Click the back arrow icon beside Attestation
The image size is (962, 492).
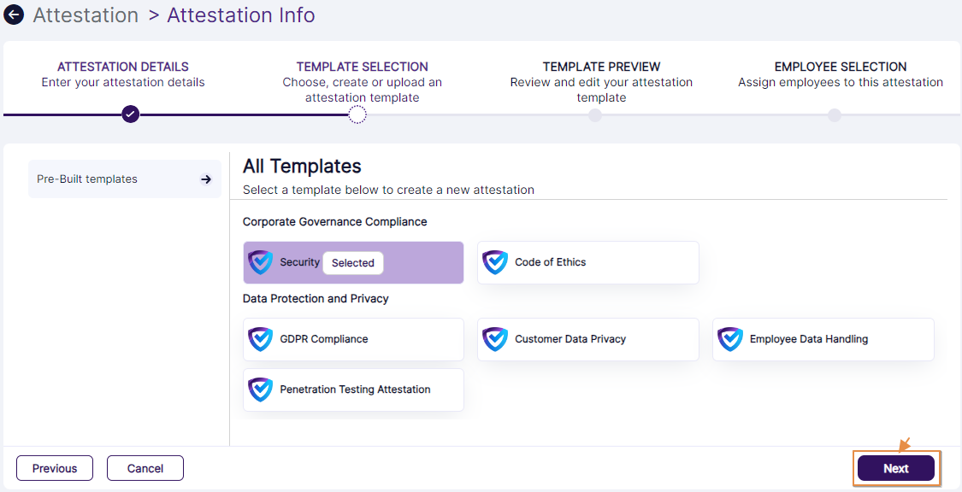click(x=14, y=15)
